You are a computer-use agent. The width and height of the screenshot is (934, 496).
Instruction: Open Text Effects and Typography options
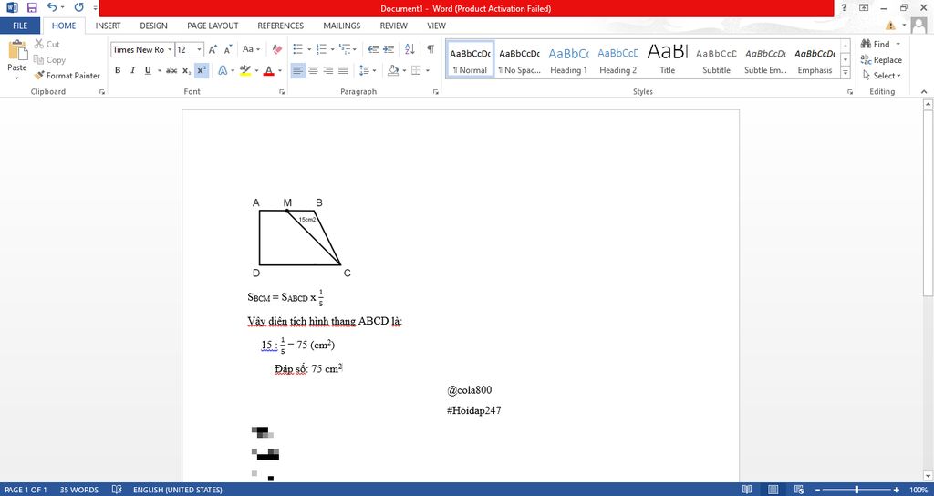pyautogui.click(x=223, y=70)
